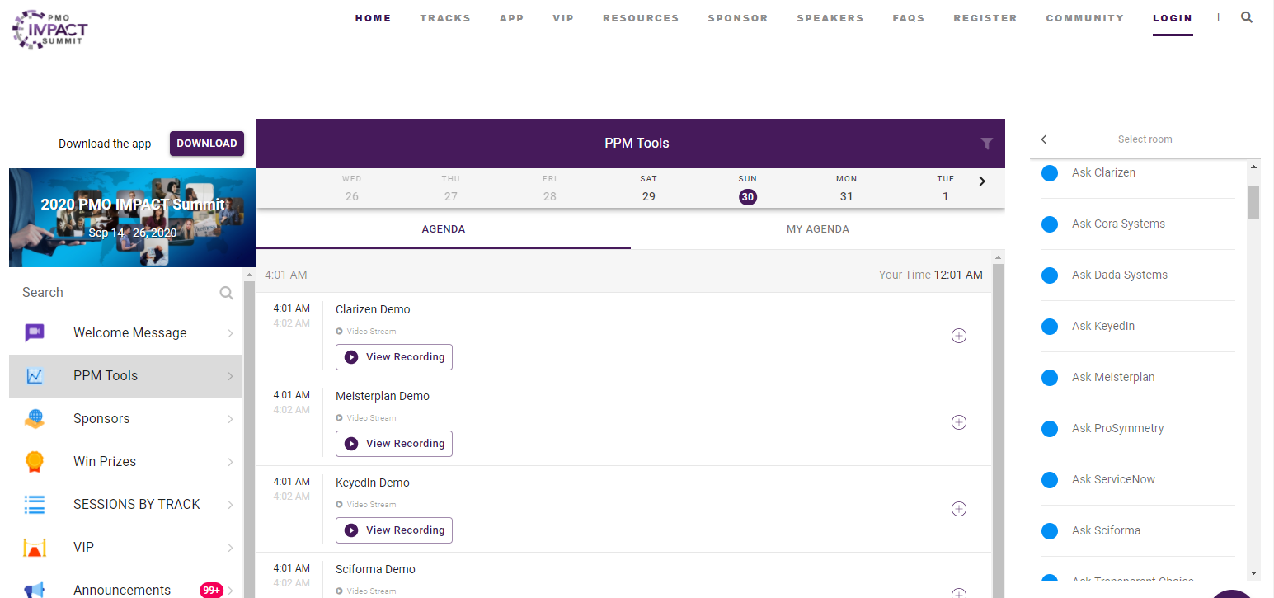The width and height of the screenshot is (1274, 598).
Task: Open the LOGIN nav item
Action: click(1173, 18)
